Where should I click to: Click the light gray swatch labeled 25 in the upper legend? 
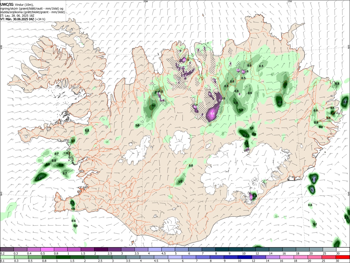[x=329, y=250]
